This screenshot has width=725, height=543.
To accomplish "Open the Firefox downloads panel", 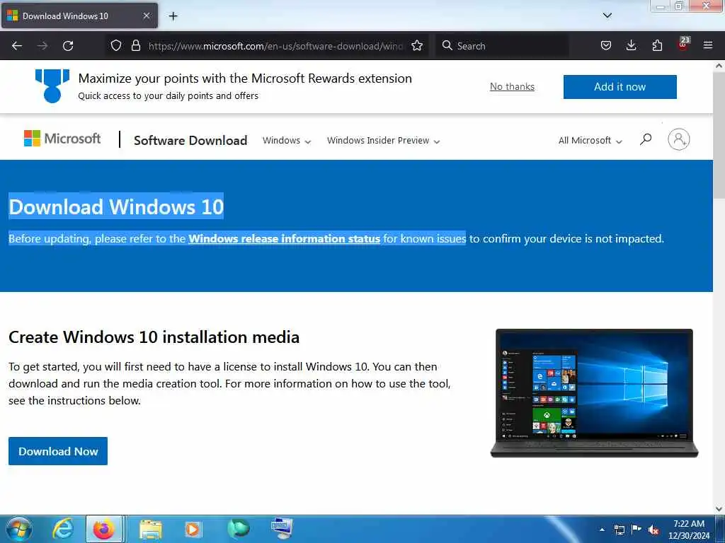I will tap(631, 45).
